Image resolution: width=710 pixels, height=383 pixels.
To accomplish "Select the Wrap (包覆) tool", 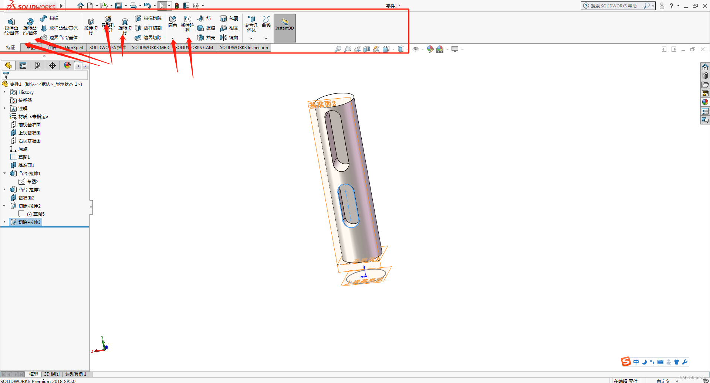I will tap(229, 18).
